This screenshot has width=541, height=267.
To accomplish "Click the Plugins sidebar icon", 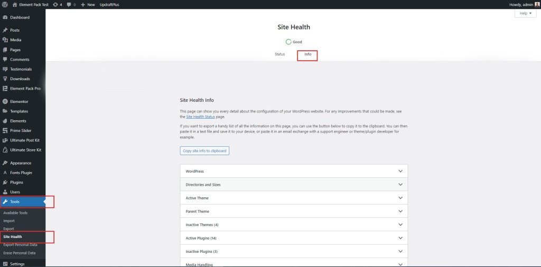I will tap(5, 182).
